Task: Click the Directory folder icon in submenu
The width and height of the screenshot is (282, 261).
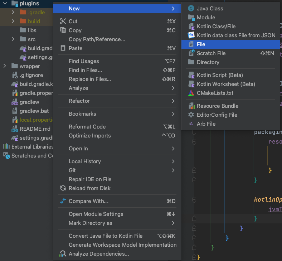Action: (191, 62)
